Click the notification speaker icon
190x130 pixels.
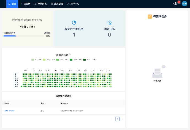tap(175, 4)
